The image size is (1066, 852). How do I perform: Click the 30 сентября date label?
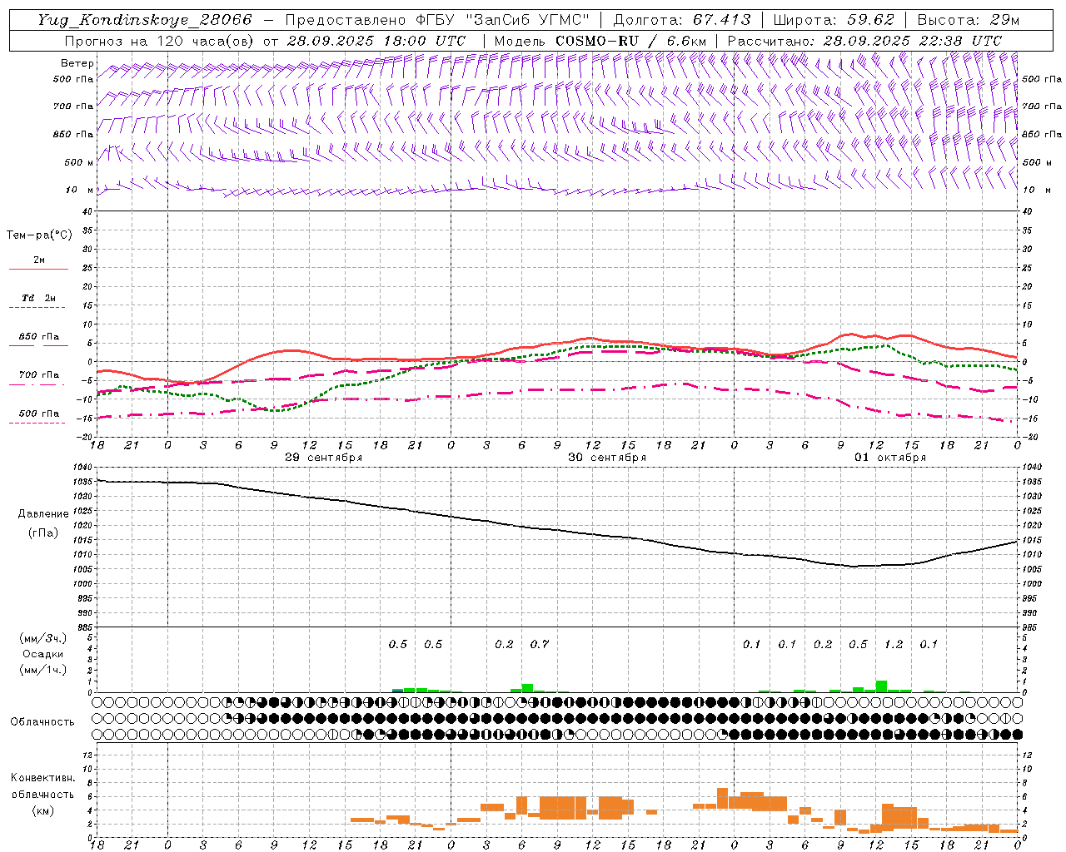(x=606, y=458)
